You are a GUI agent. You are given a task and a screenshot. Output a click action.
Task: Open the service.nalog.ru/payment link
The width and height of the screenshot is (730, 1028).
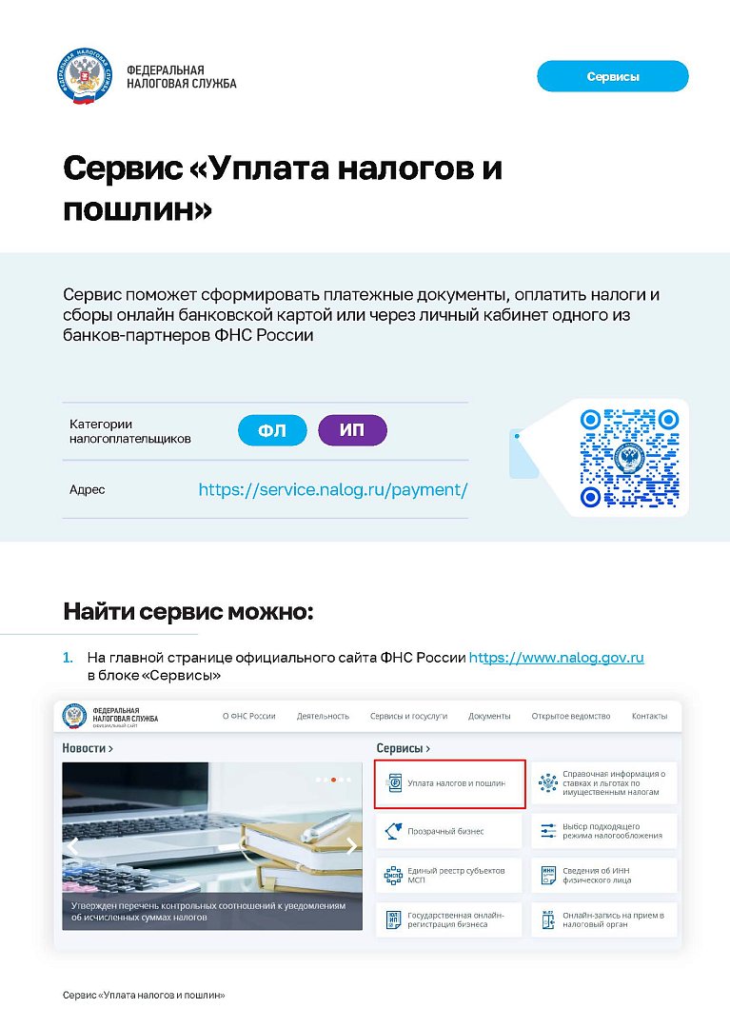(333, 490)
